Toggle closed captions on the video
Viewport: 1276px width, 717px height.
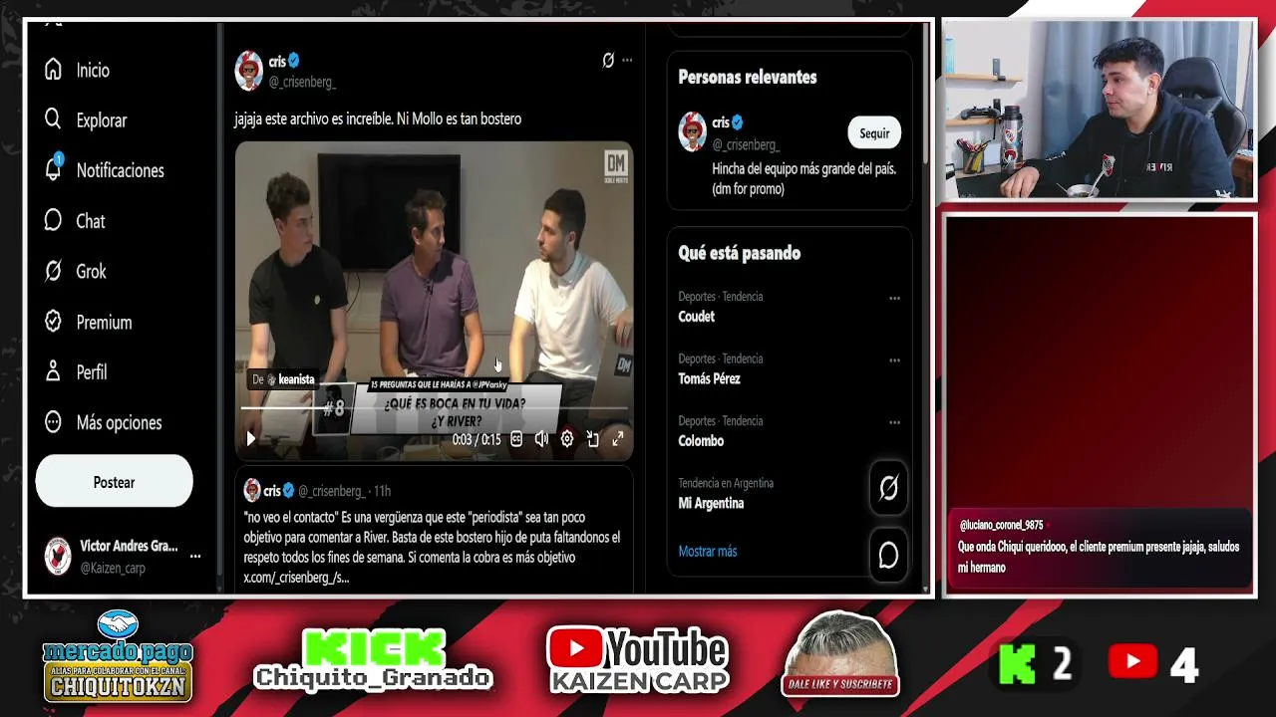pyautogui.click(x=516, y=439)
